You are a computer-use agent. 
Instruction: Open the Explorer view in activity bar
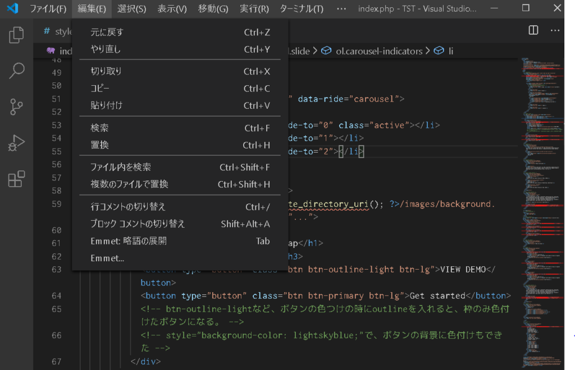[16, 35]
